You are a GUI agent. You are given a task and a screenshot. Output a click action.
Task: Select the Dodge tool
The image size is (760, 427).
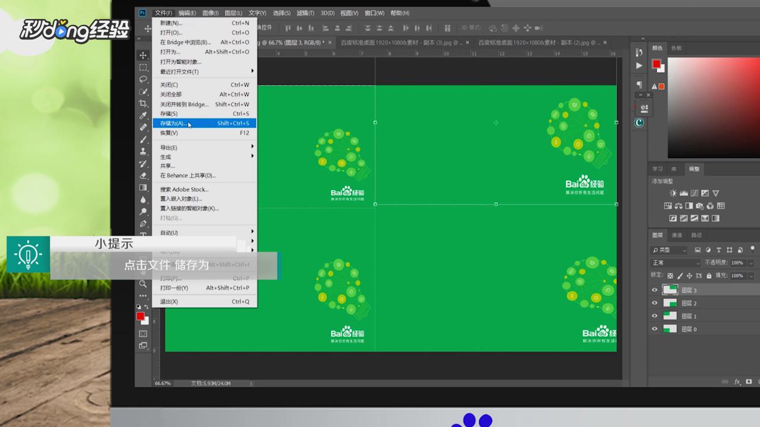pos(143,211)
